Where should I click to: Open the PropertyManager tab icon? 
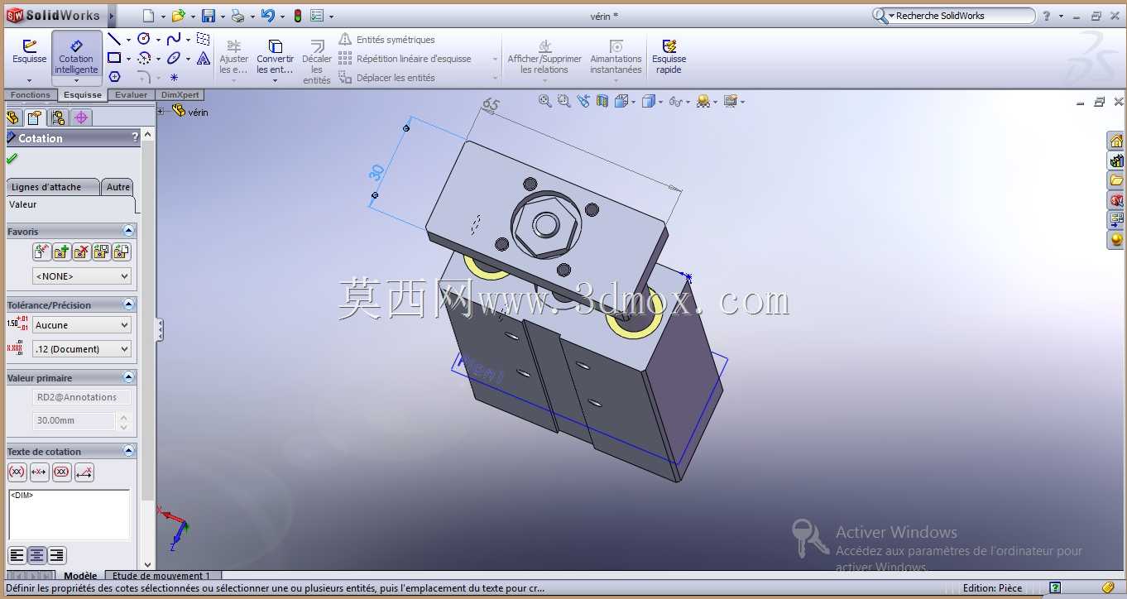(34, 117)
